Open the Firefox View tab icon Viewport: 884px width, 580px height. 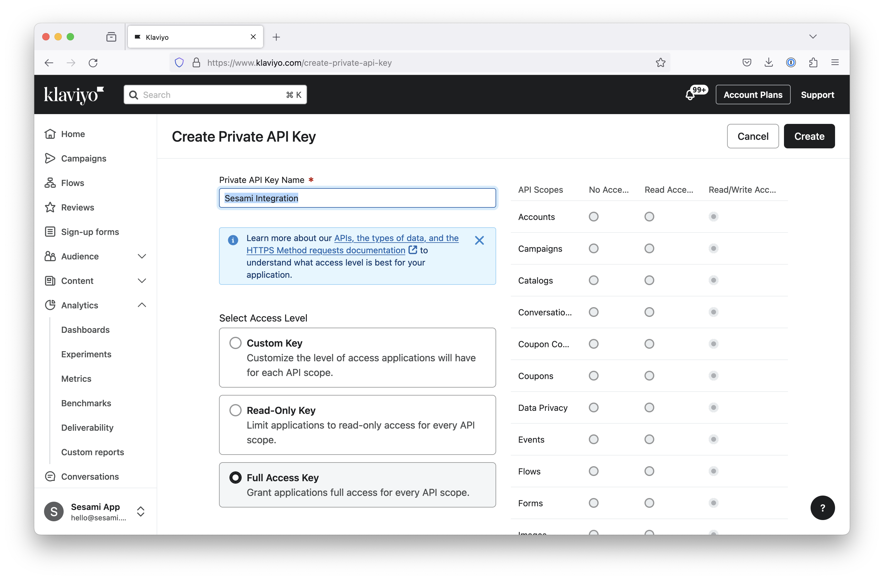tap(111, 37)
